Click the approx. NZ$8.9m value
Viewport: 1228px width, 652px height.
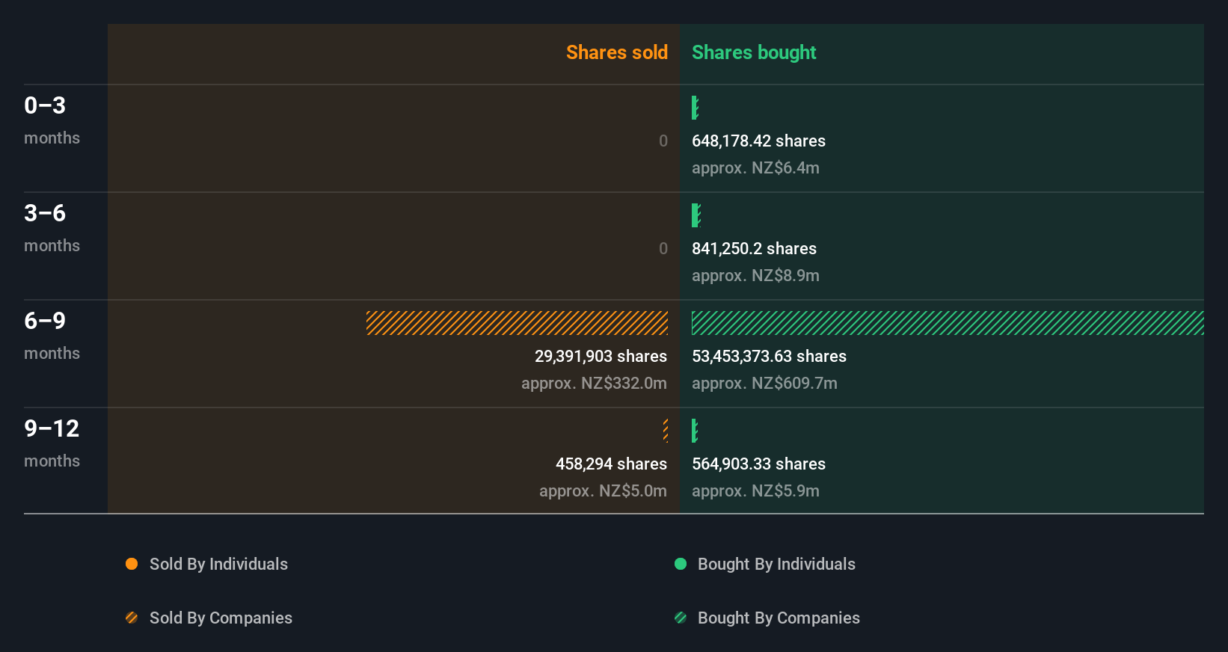pos(755,276)
